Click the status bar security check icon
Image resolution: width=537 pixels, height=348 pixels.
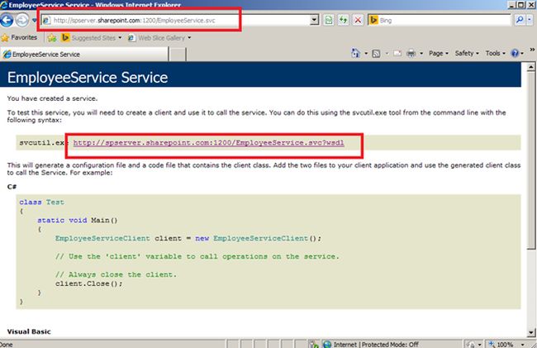pos(314,344)
